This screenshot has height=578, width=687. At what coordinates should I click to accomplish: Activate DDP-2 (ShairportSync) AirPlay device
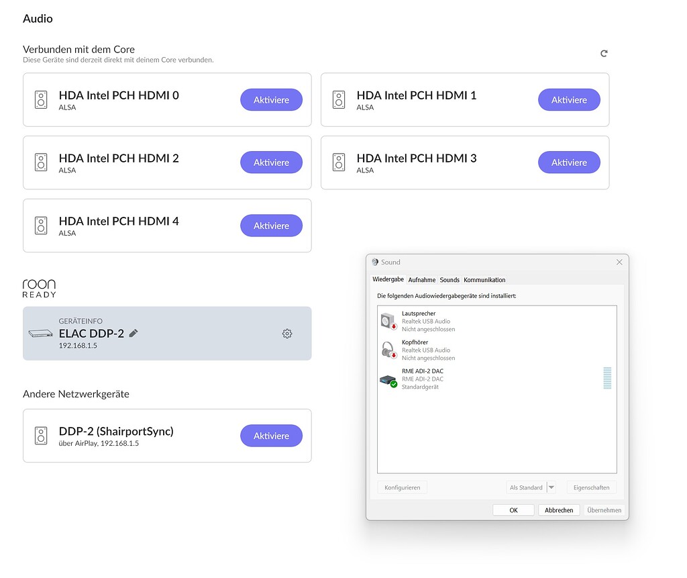point(271,436)
